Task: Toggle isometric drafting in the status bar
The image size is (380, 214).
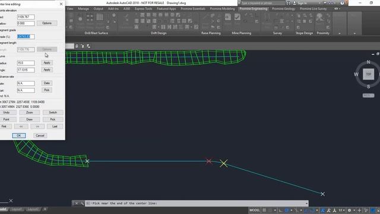Action: point(296,210)
